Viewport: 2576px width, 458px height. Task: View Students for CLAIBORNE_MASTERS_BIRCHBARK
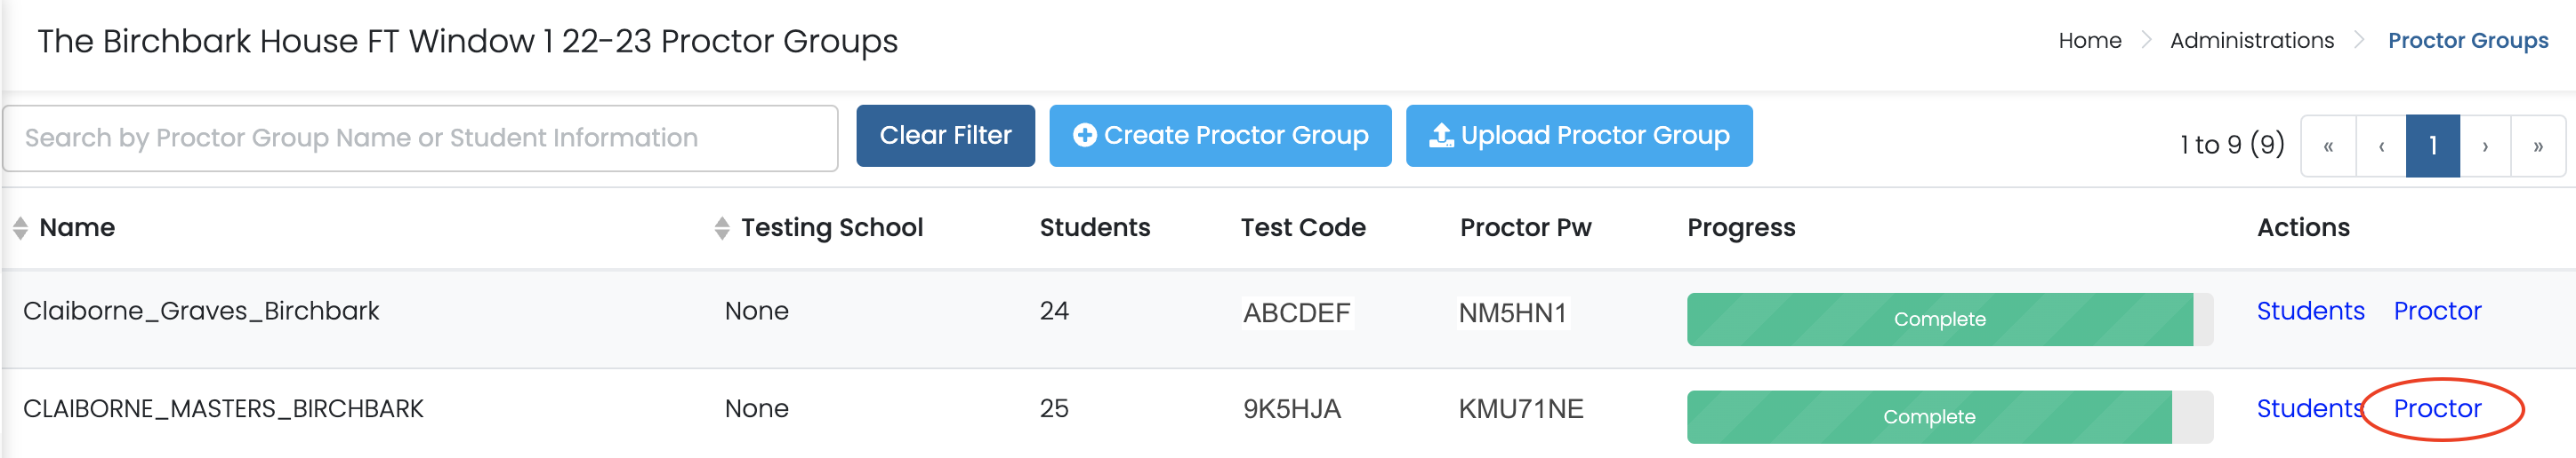point(2308,409)
